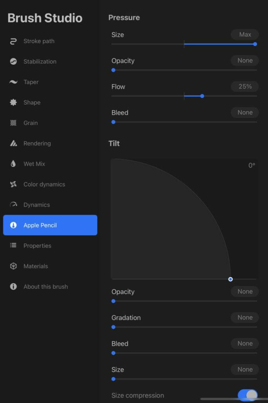This screenshot has width=268, height=403.
Task: Click the Size compression label
Action: 138,395
